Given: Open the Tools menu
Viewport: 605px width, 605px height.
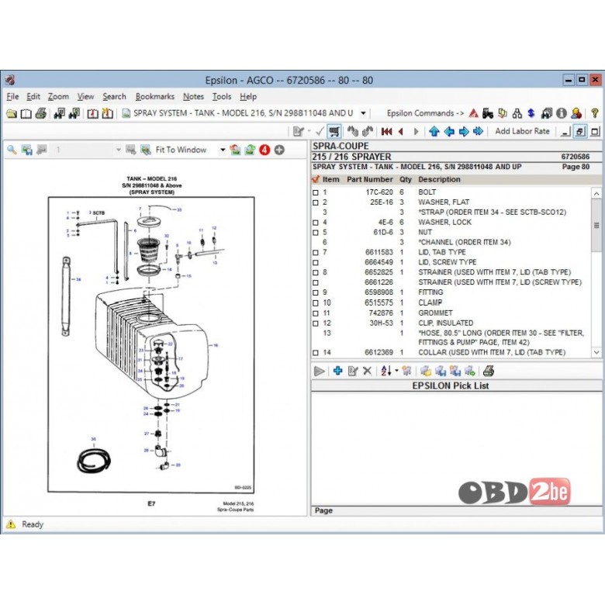Looking at the screenshot, I should point(222,96).
